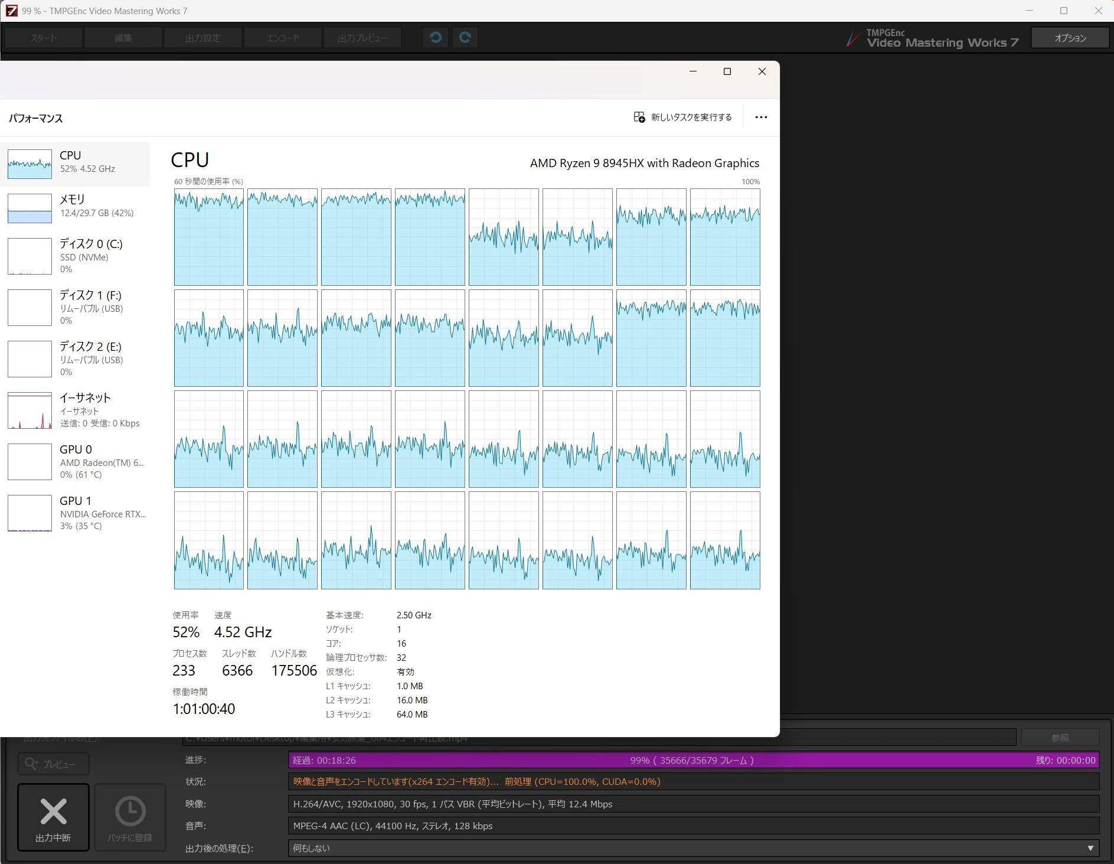Image resolution: width=1114 pixels, height=864 pixels.
Task: Click the 出力中断 abort output button
Action: pos(53,817)
